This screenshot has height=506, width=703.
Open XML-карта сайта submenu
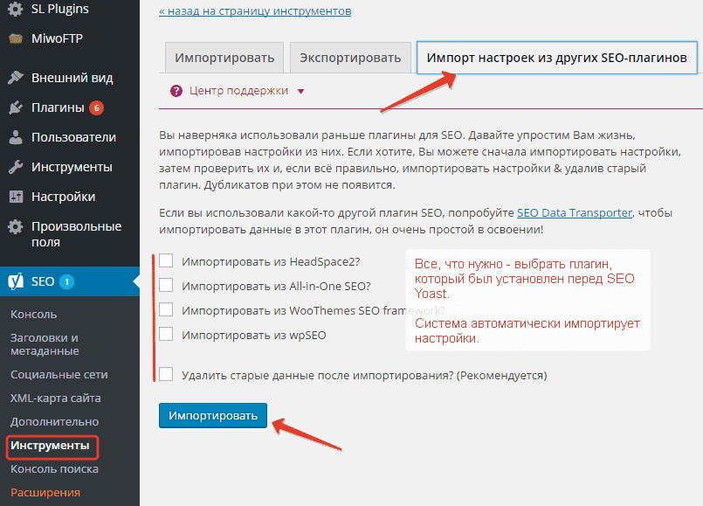click(x=55, y=398)
